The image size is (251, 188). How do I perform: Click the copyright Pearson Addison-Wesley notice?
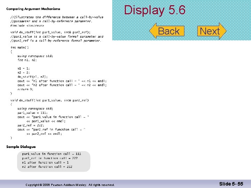pyautogui.click(x=70, y=185)
